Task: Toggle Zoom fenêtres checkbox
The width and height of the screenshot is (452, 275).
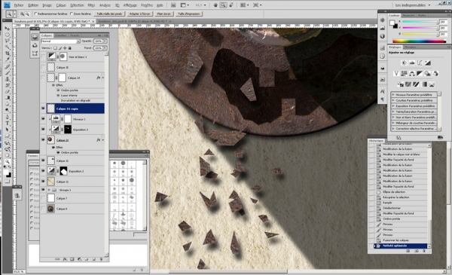Action: (72, 14)
